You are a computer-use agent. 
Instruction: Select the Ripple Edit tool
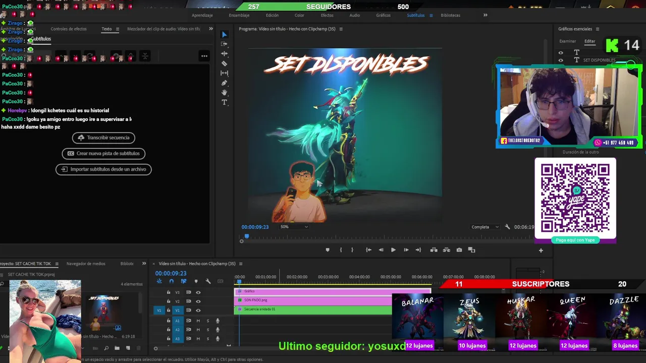pos(225,53)
